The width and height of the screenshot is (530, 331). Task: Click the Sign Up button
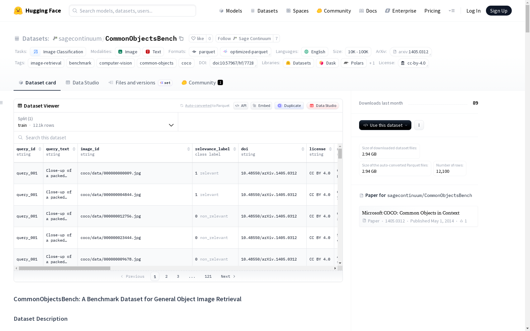(499, 11)
